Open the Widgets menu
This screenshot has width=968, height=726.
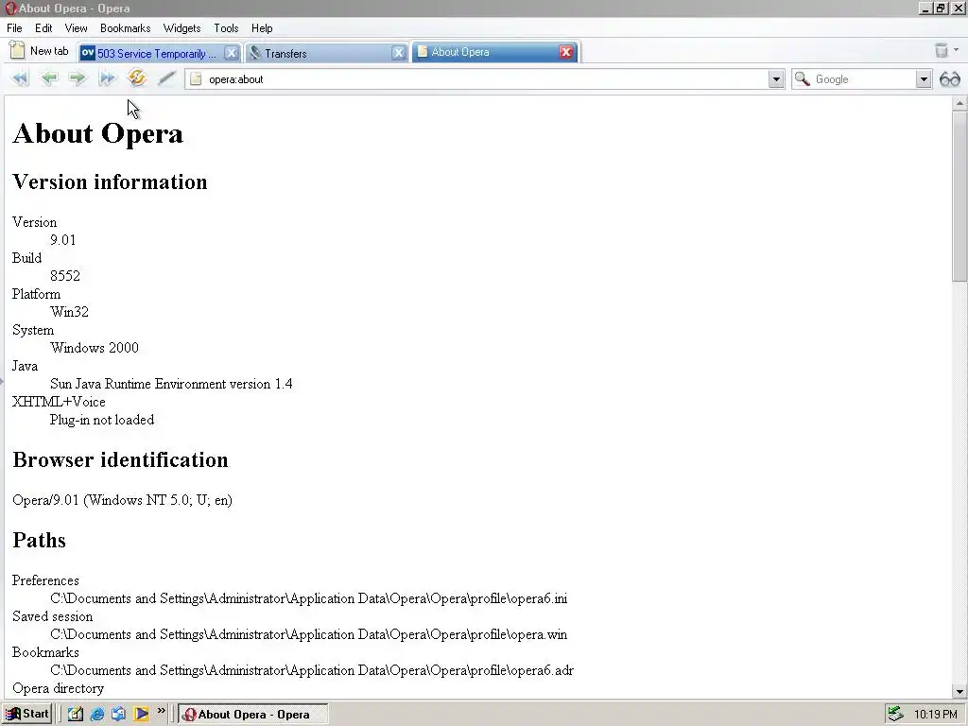click(x=181, y=28)
